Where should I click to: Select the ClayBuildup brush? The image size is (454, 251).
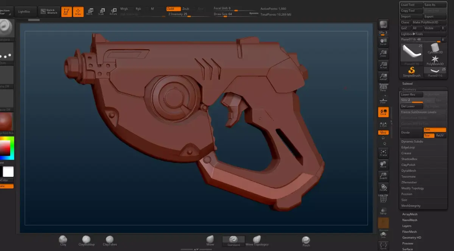(x=87, y=240)
